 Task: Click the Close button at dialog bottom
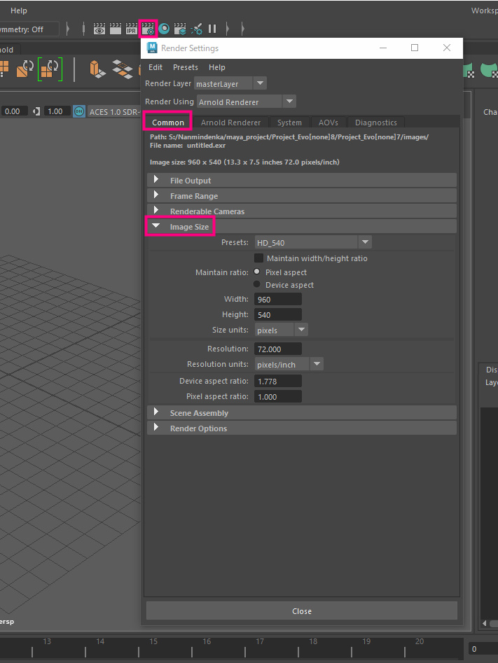click(302, 611)
